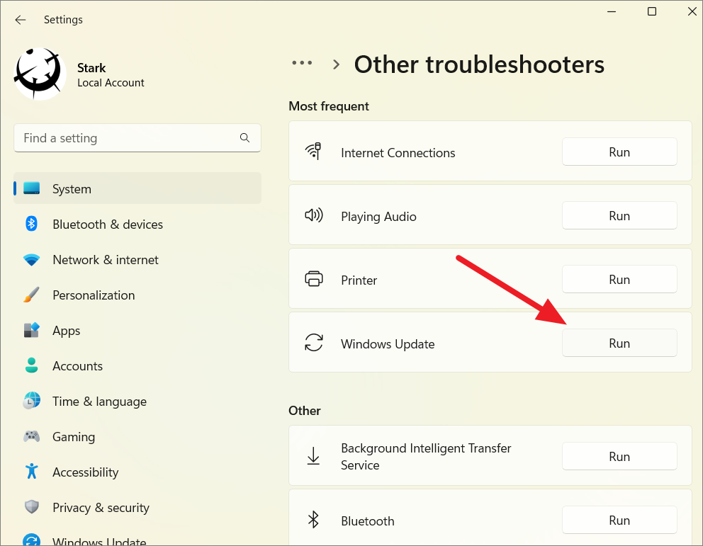Click the magnifier search icon
This screenshot has width=703, height=546.
(x=244, y=137)
